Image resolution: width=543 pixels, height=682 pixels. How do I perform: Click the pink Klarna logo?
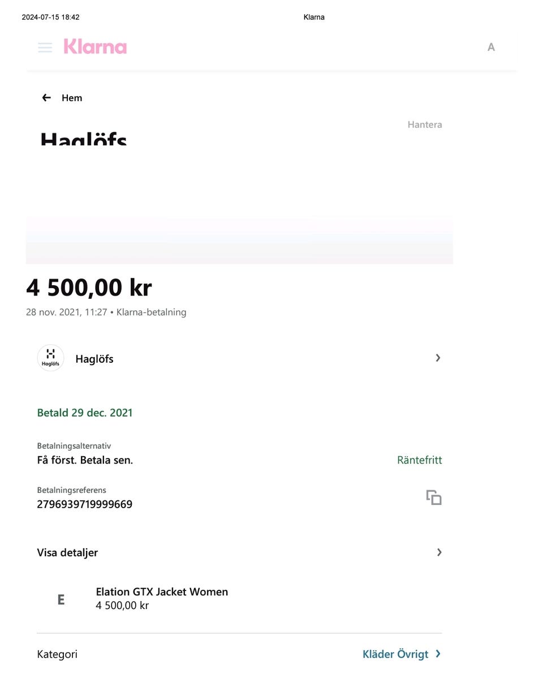(x=95, y=46)
